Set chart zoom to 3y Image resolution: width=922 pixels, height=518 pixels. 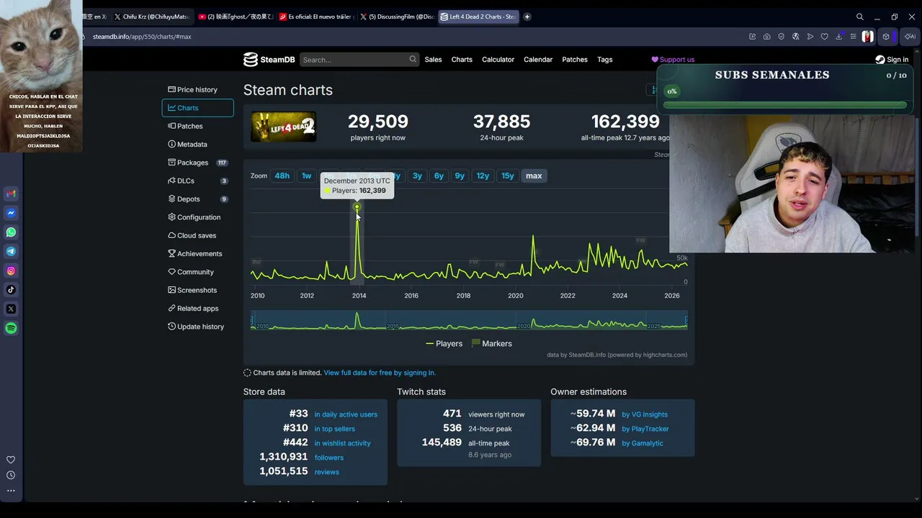[x=417, y=176]
